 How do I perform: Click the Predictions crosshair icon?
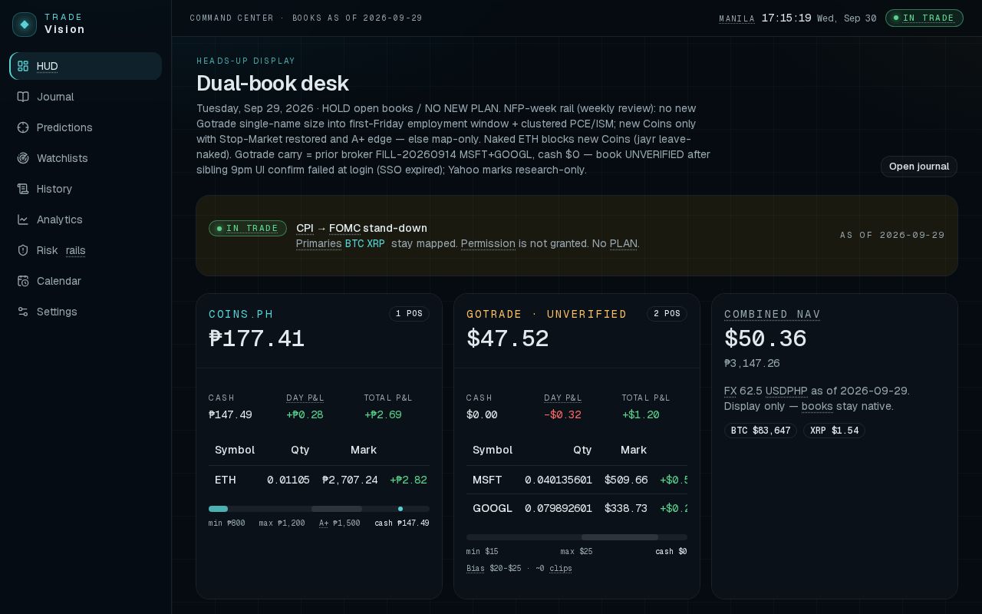[23, 127]
